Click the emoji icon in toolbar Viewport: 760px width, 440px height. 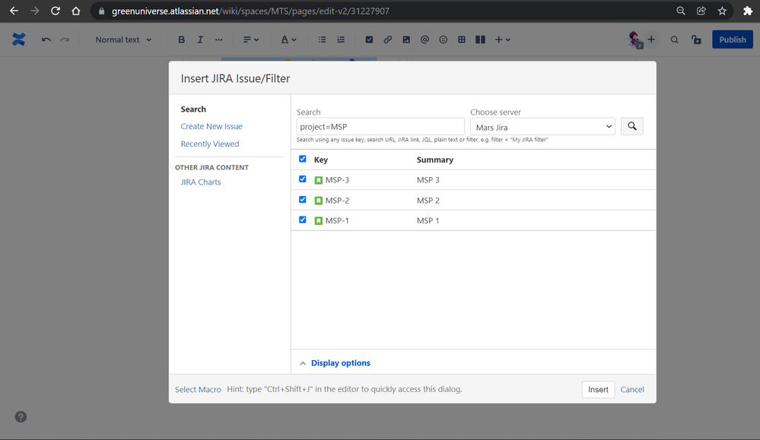[x=444, y=40]
